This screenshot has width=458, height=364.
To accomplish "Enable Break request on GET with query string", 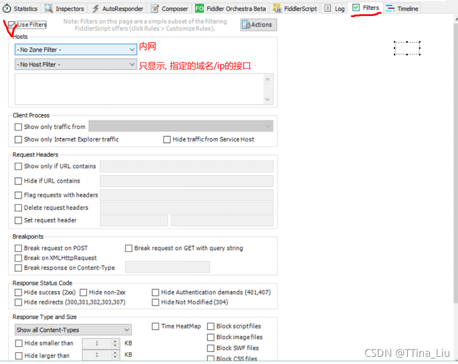I will [x=128, y=248].
